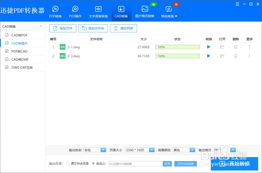Screen dimensions: 262x173
Task: Click the 浏览 browse button
Action: [x=167, y=164]
